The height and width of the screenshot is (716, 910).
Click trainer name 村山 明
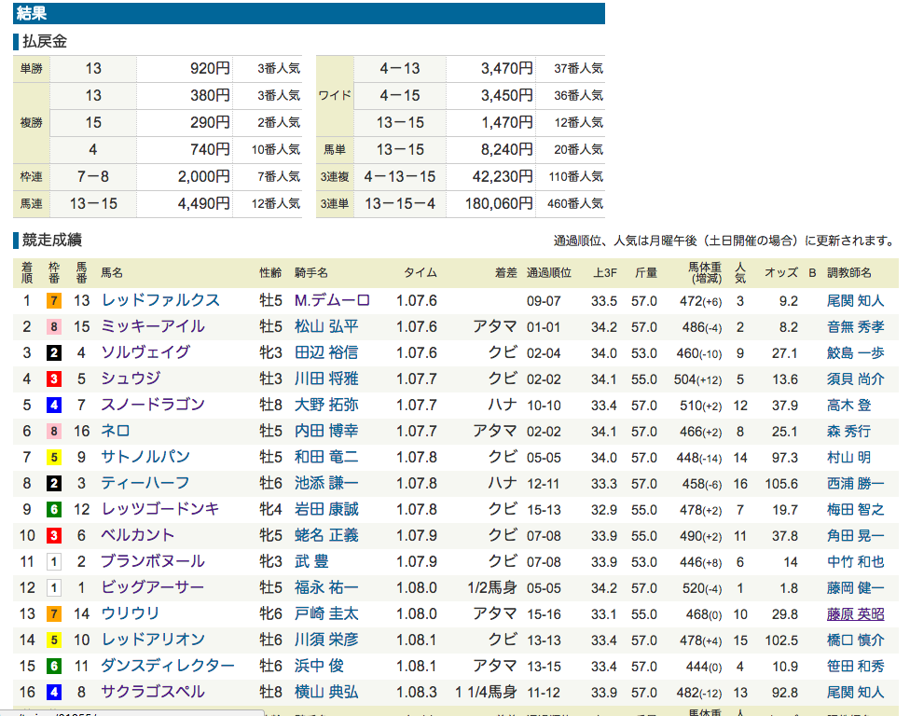pyautogui.click(x=848, y=458)
